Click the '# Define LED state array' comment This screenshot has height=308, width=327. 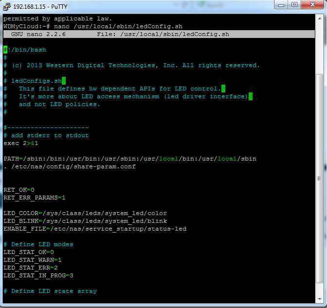(50, 291)
